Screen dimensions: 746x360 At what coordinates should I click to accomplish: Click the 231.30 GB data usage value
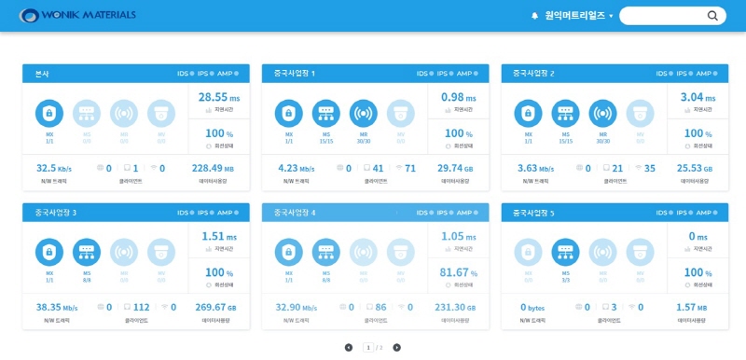click(x=455, y=307)
